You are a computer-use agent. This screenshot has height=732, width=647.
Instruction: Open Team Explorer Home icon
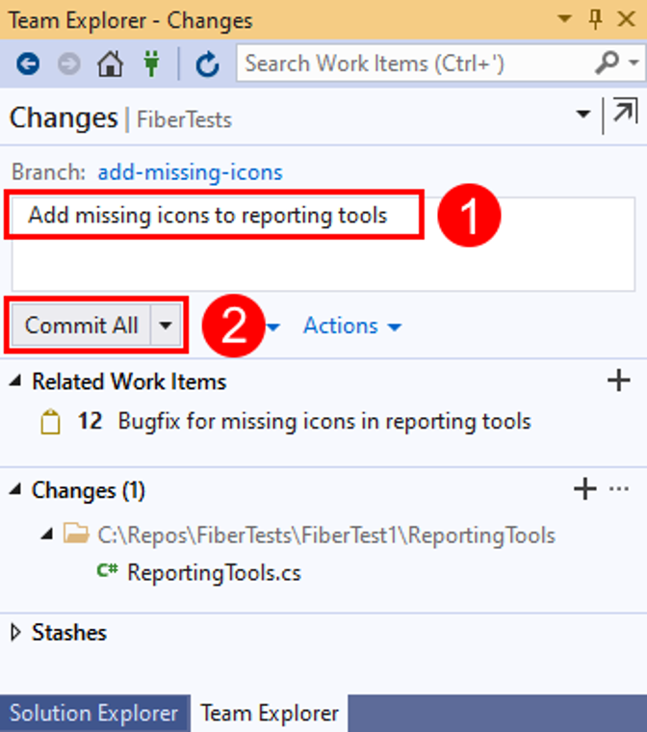coord(110,64)
